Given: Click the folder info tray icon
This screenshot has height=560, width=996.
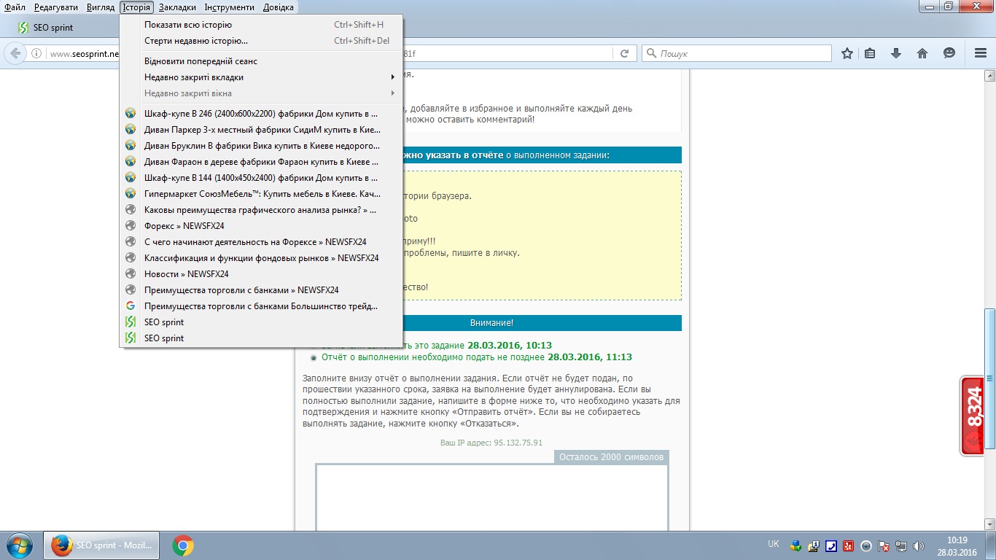Looking at the screenshot, I should pyautogui.click(x=813, y=545).
